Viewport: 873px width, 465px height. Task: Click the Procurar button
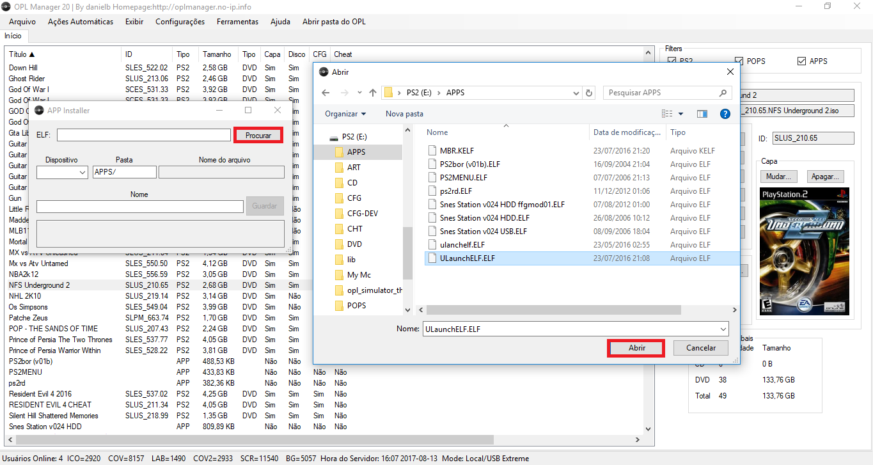click(x=258, y=135)
